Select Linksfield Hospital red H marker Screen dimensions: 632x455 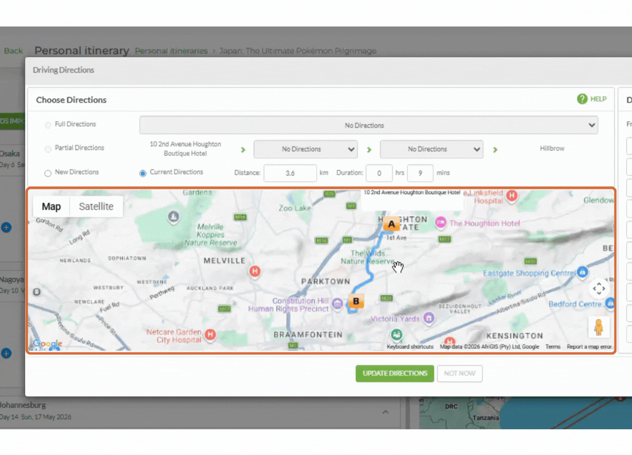[x=512, y=195]
